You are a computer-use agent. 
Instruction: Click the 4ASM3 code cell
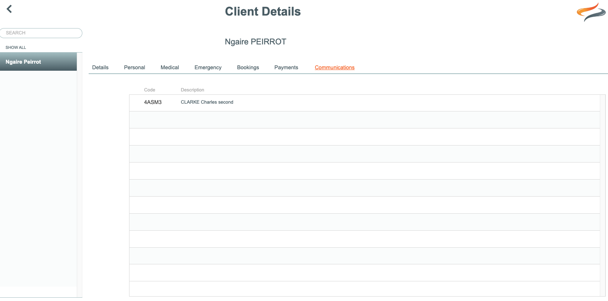tap(153, 102)
